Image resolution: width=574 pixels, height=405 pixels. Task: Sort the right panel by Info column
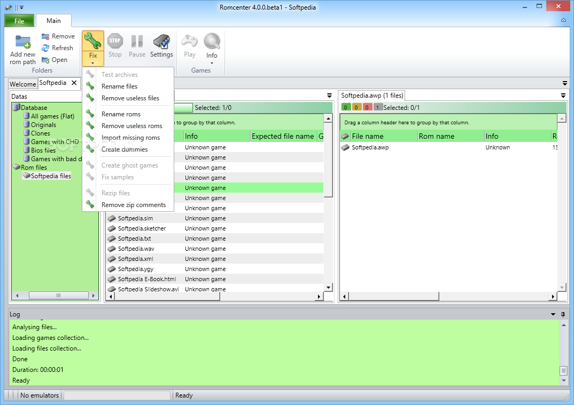click(517, 137)
